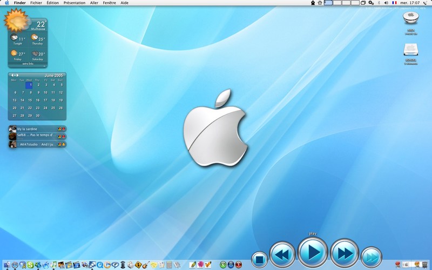Open iPhoto from the Dock

(62, 265)
